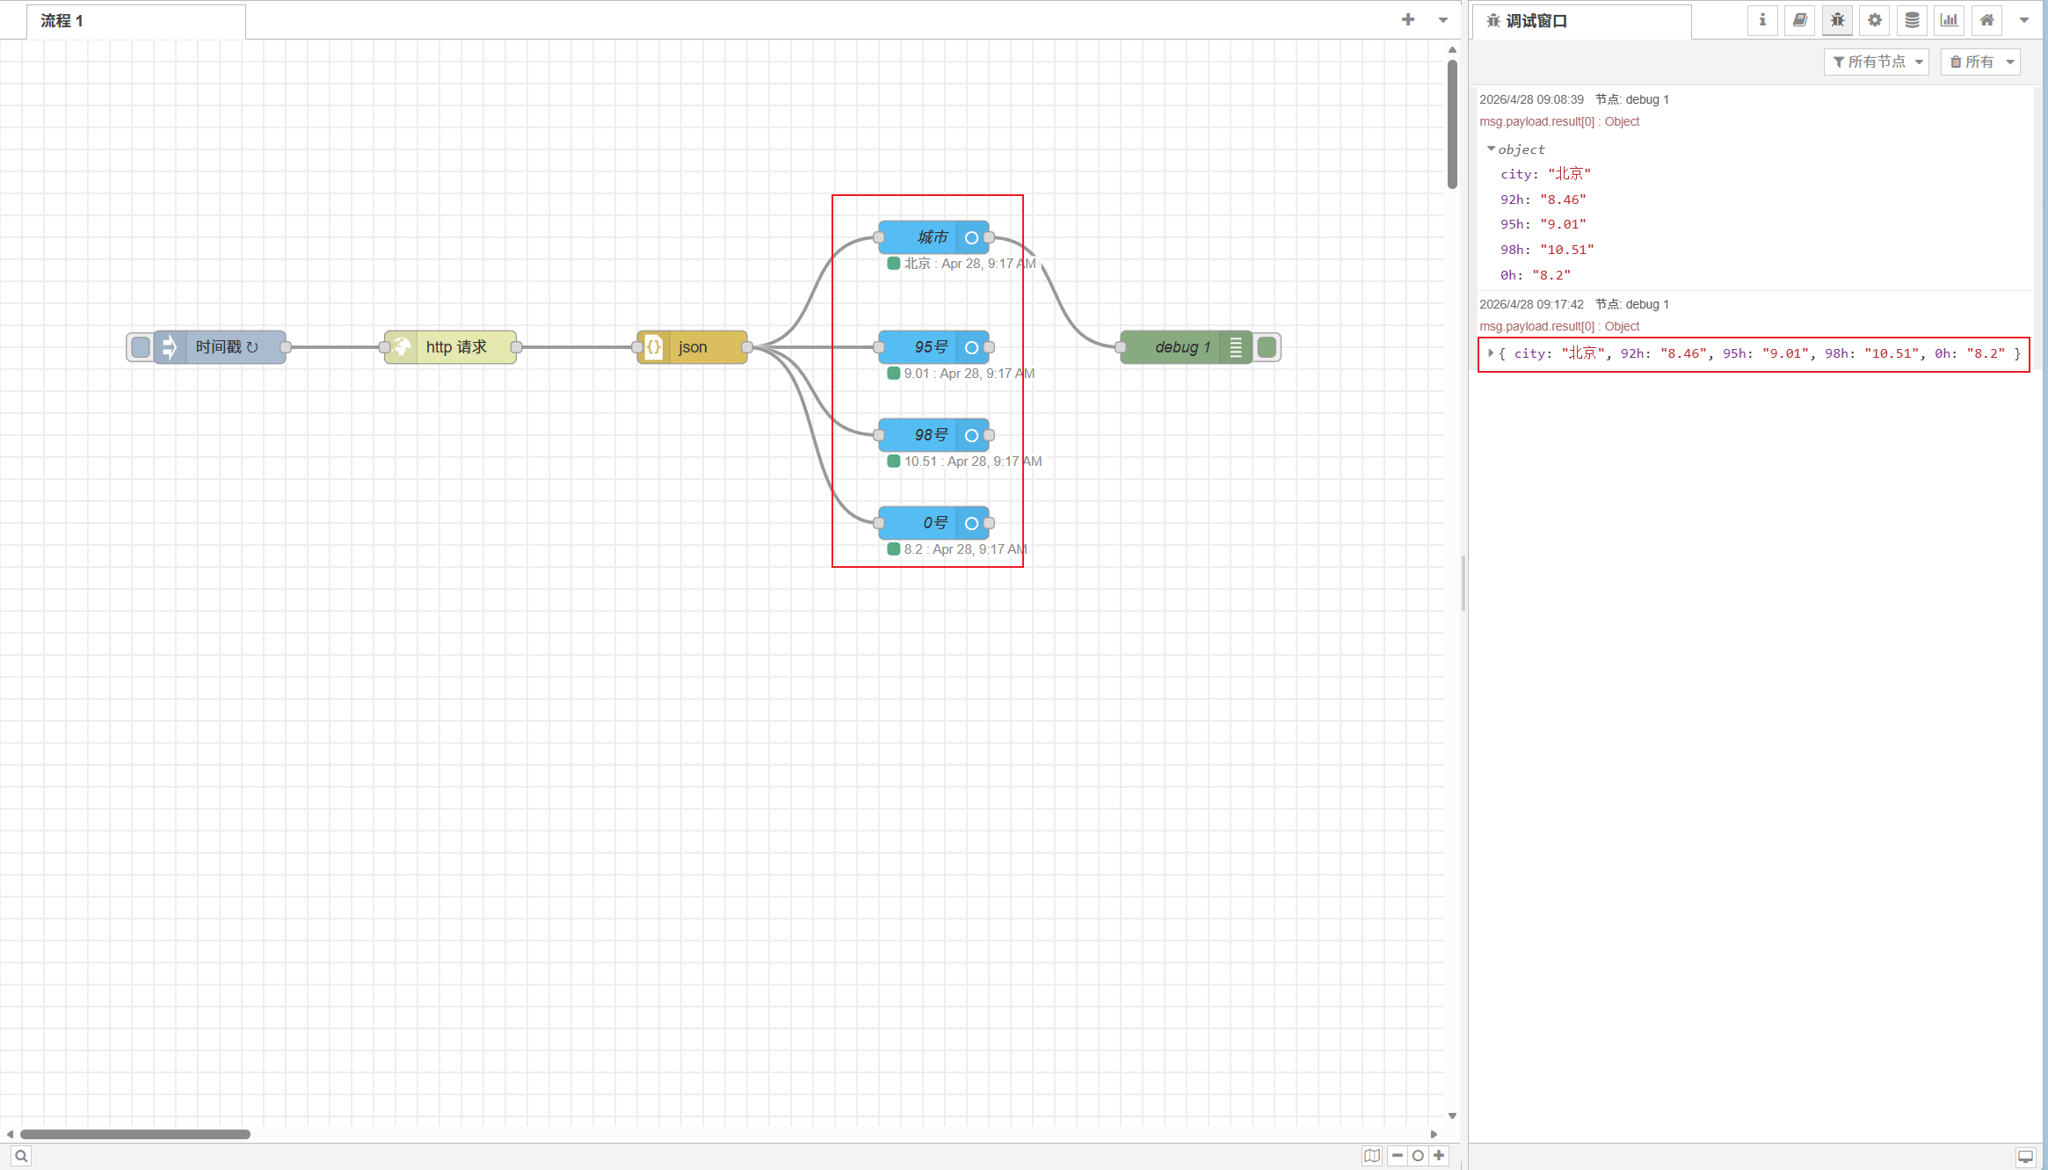
Task: Open the configuration nodes gear icon
Action: pyautogui.click(x=1875, y=20)
